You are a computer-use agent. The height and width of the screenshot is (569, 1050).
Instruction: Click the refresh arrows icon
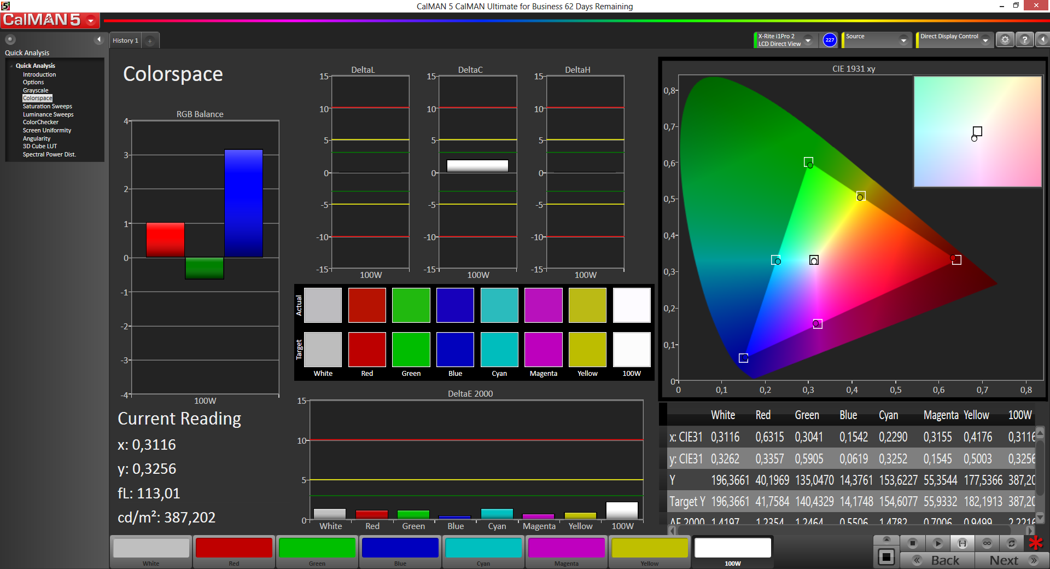click(x=1011, y=543)
